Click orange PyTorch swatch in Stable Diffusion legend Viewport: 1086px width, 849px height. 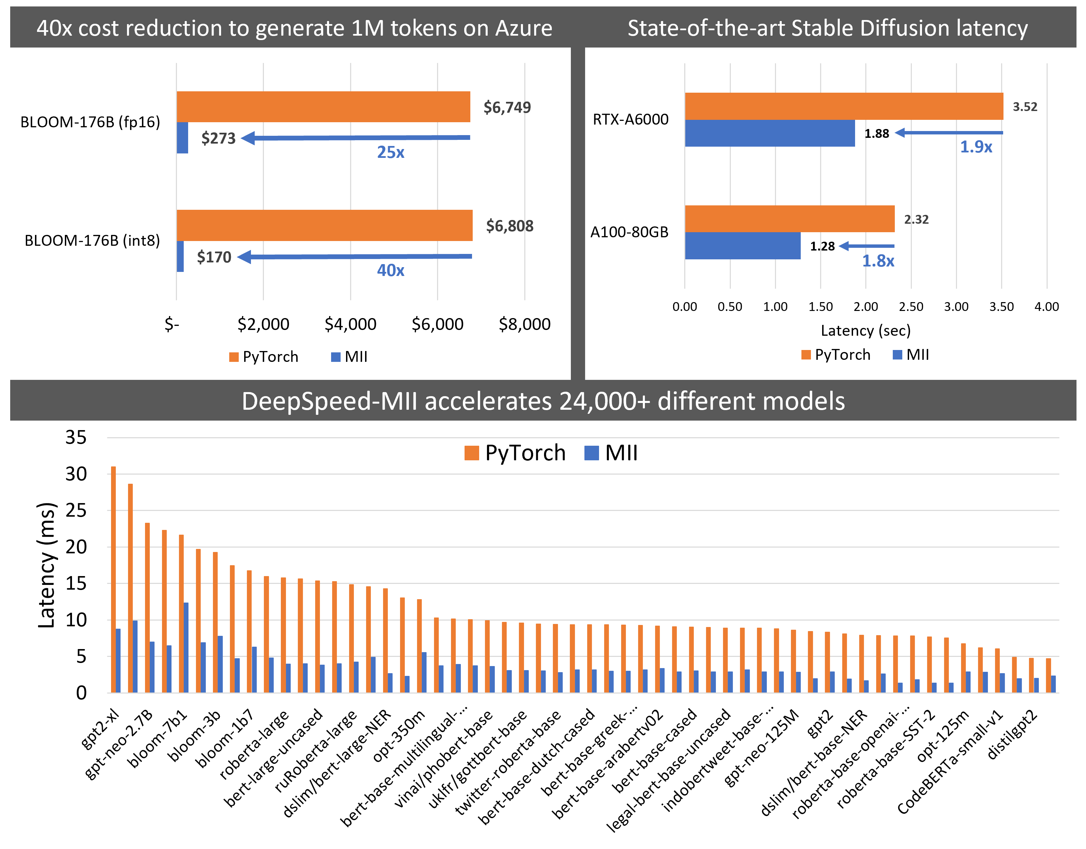point(806,355)
